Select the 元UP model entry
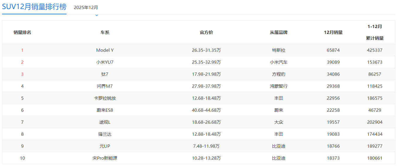This screenshot has width=398, height=167. point(105,146)
